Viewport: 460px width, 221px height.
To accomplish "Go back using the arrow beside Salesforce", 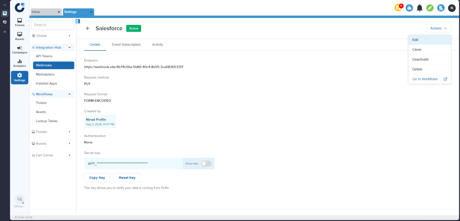I will 88,28.
